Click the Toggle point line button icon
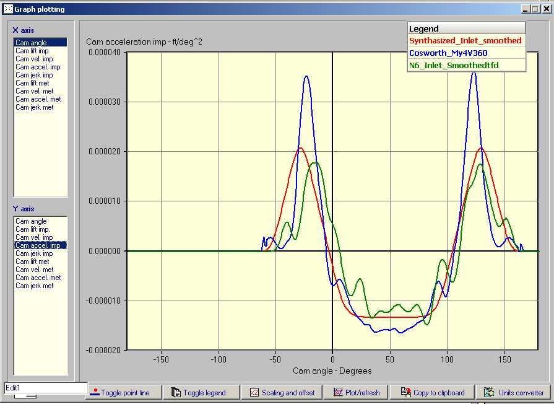This screenshot has height=404, width=554. (94, 392)
